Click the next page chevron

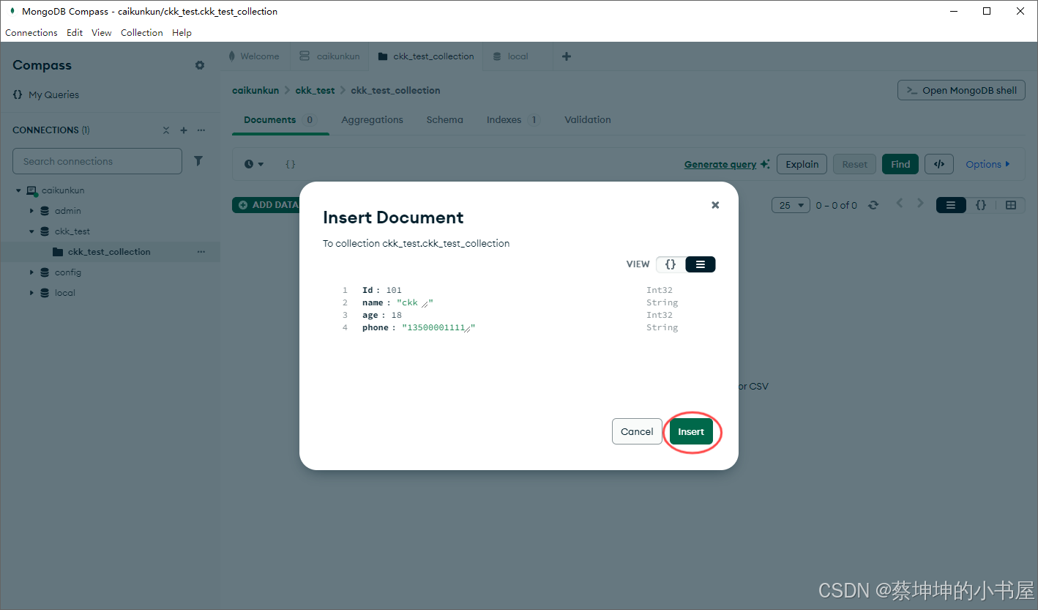[x=920, y=202]
